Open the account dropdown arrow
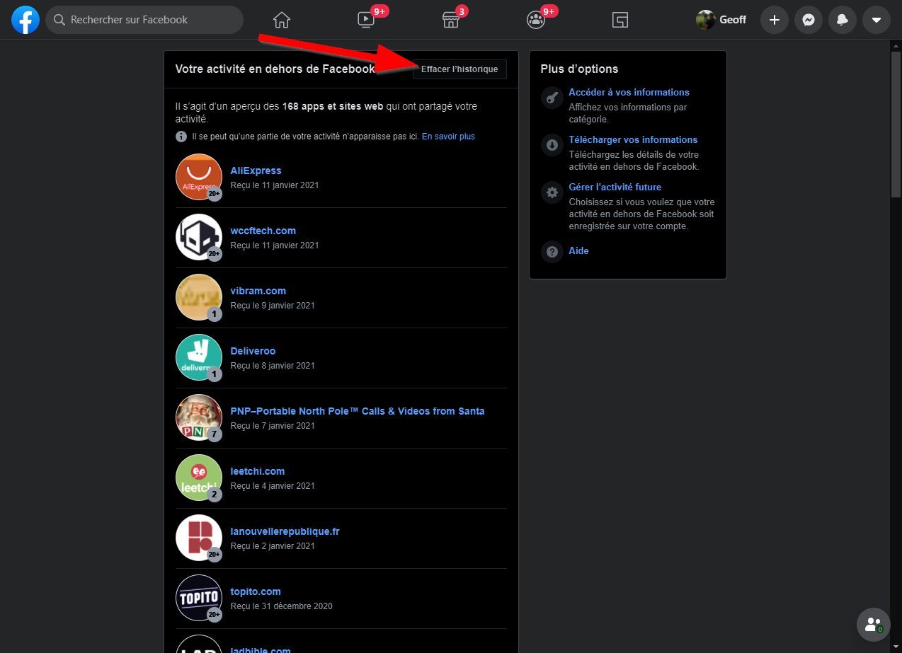 [877, 20]
